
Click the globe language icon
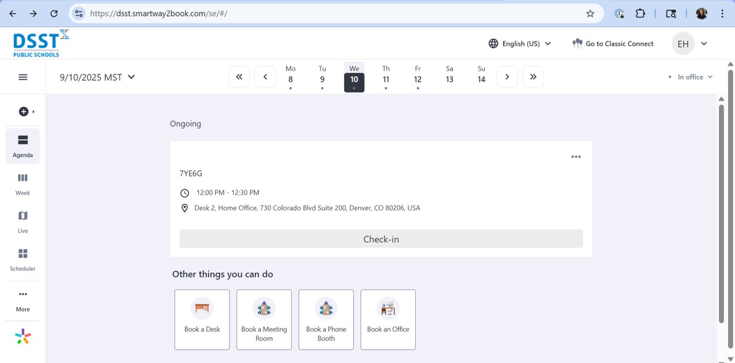tap(493, 44)
